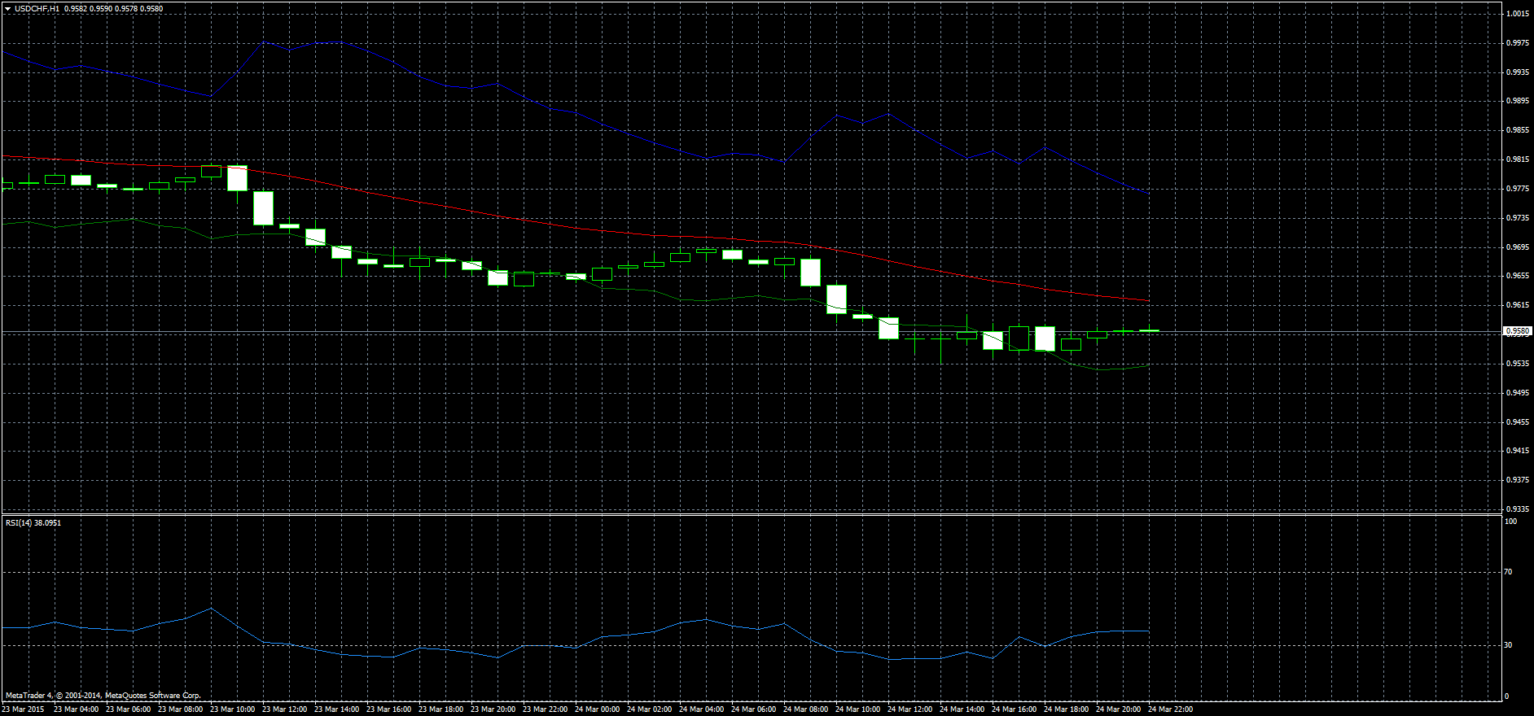The image size is (1534, 716).
Task: Click the 24 Mar 08:00 time label
Action: point(805,709)
